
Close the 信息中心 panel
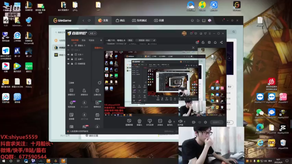tap(193, 48)
